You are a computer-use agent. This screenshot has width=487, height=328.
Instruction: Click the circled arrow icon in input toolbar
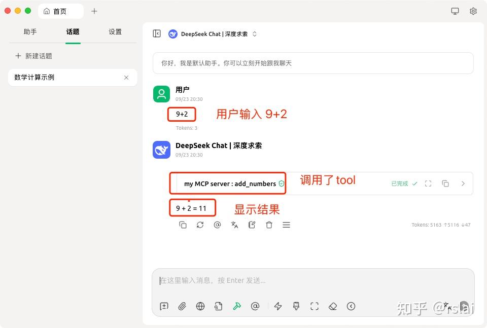pyautogui.click(x=351, y=306)
